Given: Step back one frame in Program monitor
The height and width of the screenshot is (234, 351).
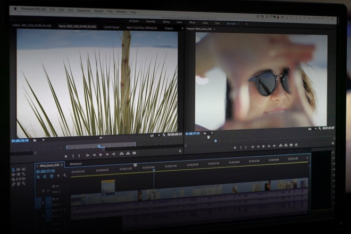Looking at the screenshot, I should (258, 147).
